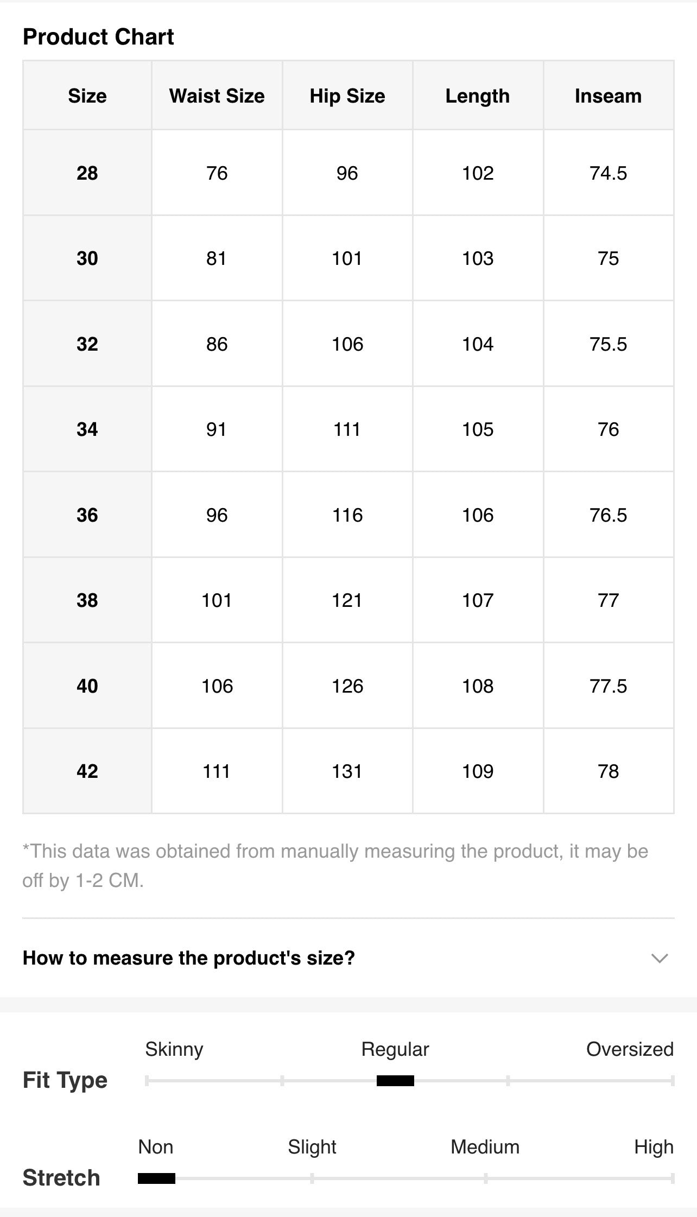
Task: Click the Oversized fit label
Action: 630,1049
